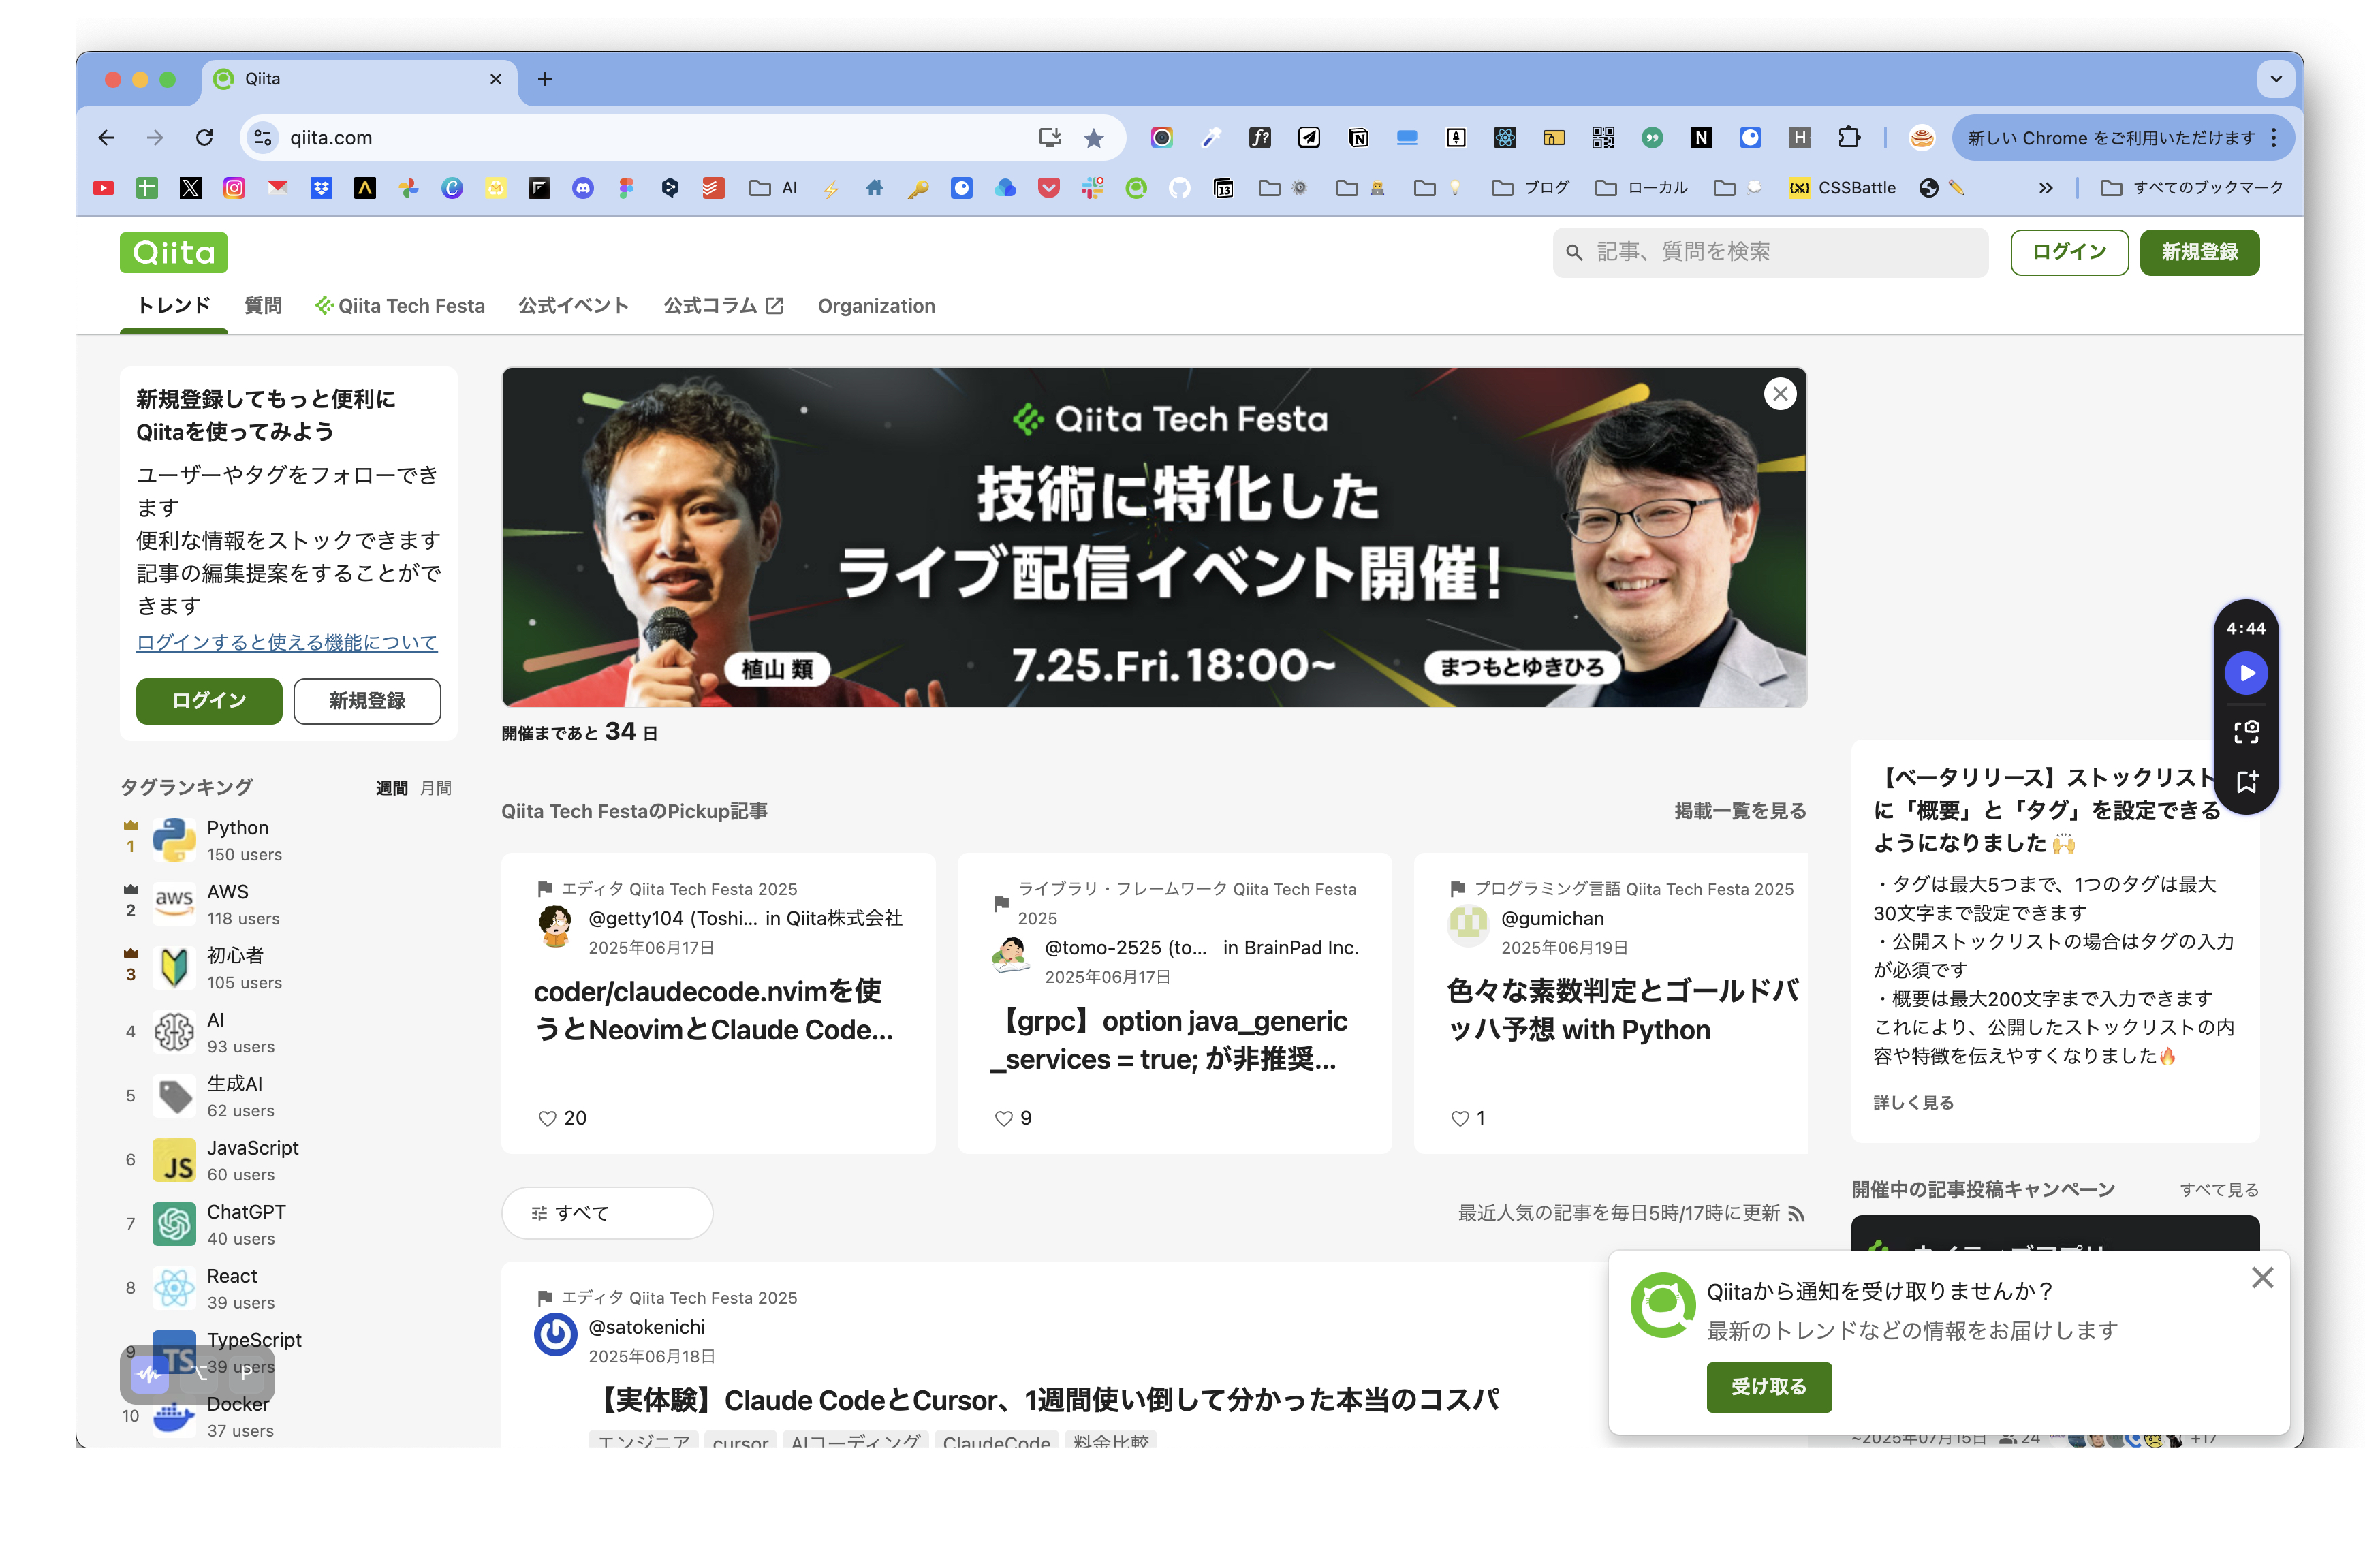The height and width of the screenshot is (1549, 2380).
Task: Open the 公式コラム external tab
Action: 723,306
